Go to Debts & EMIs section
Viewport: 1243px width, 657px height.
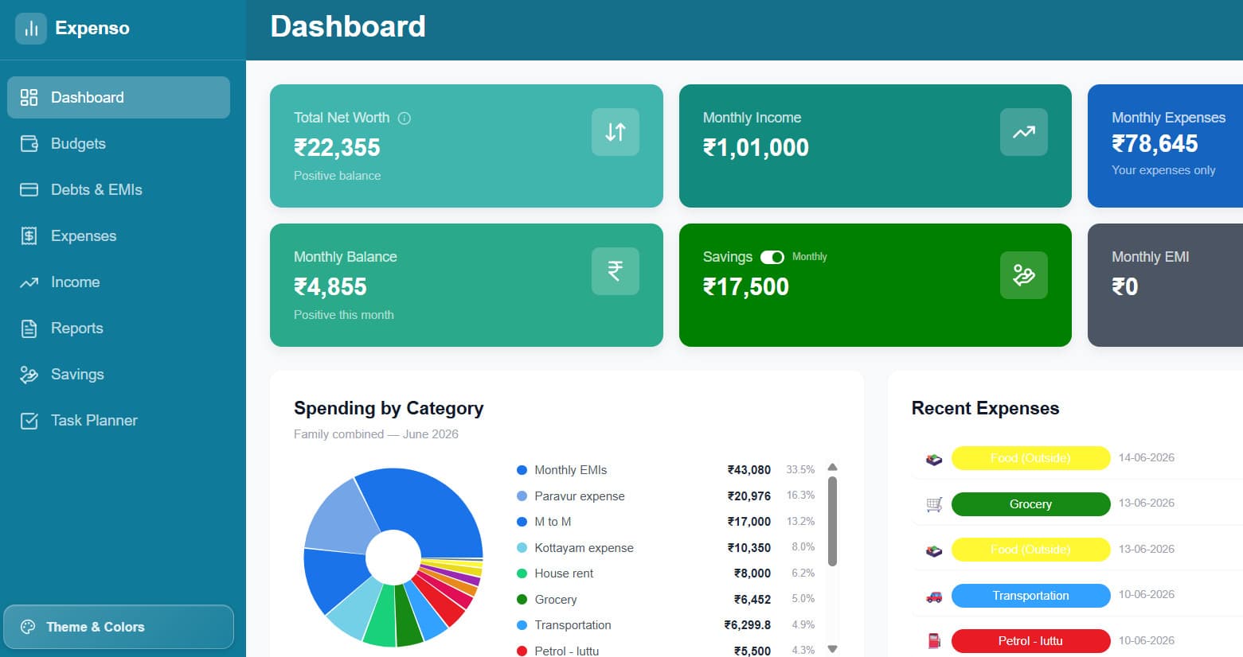(x=119, y=189)
